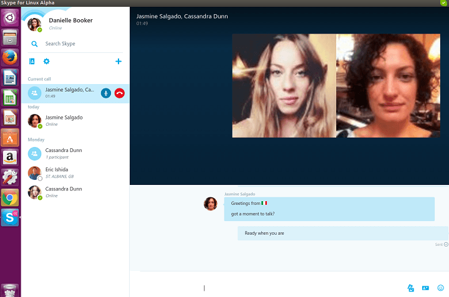Image resolution: width=449 pixels, height=297 pixels.
Task: Click the 'Ready when you are' message bubble
Action: coord(343,233)
